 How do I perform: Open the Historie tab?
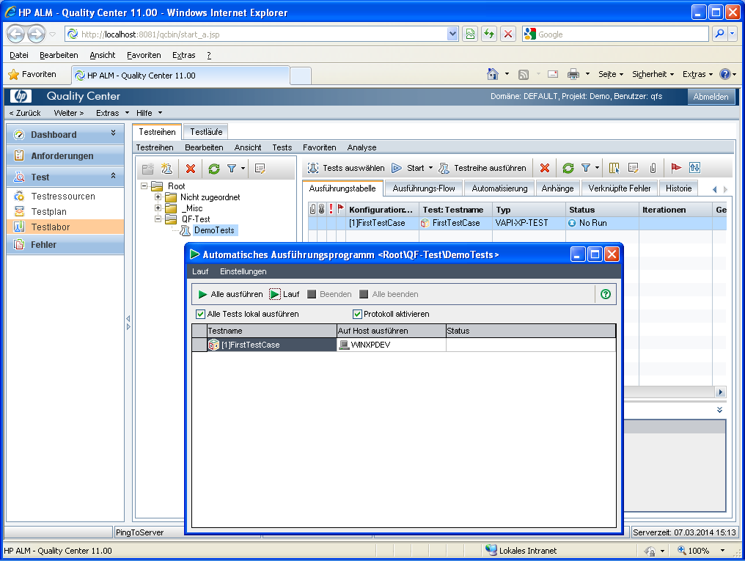coord(678,188)
